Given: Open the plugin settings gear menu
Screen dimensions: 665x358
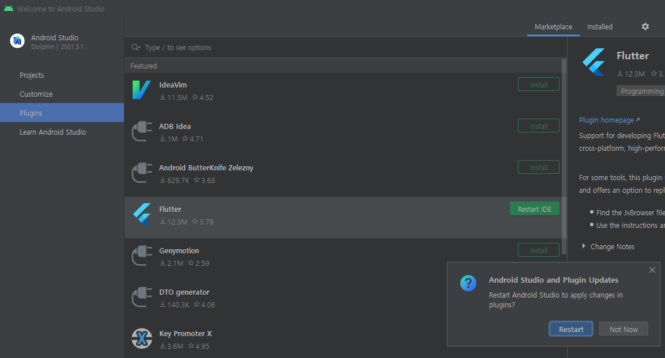Looking at the screenshot, I should 645,26.
